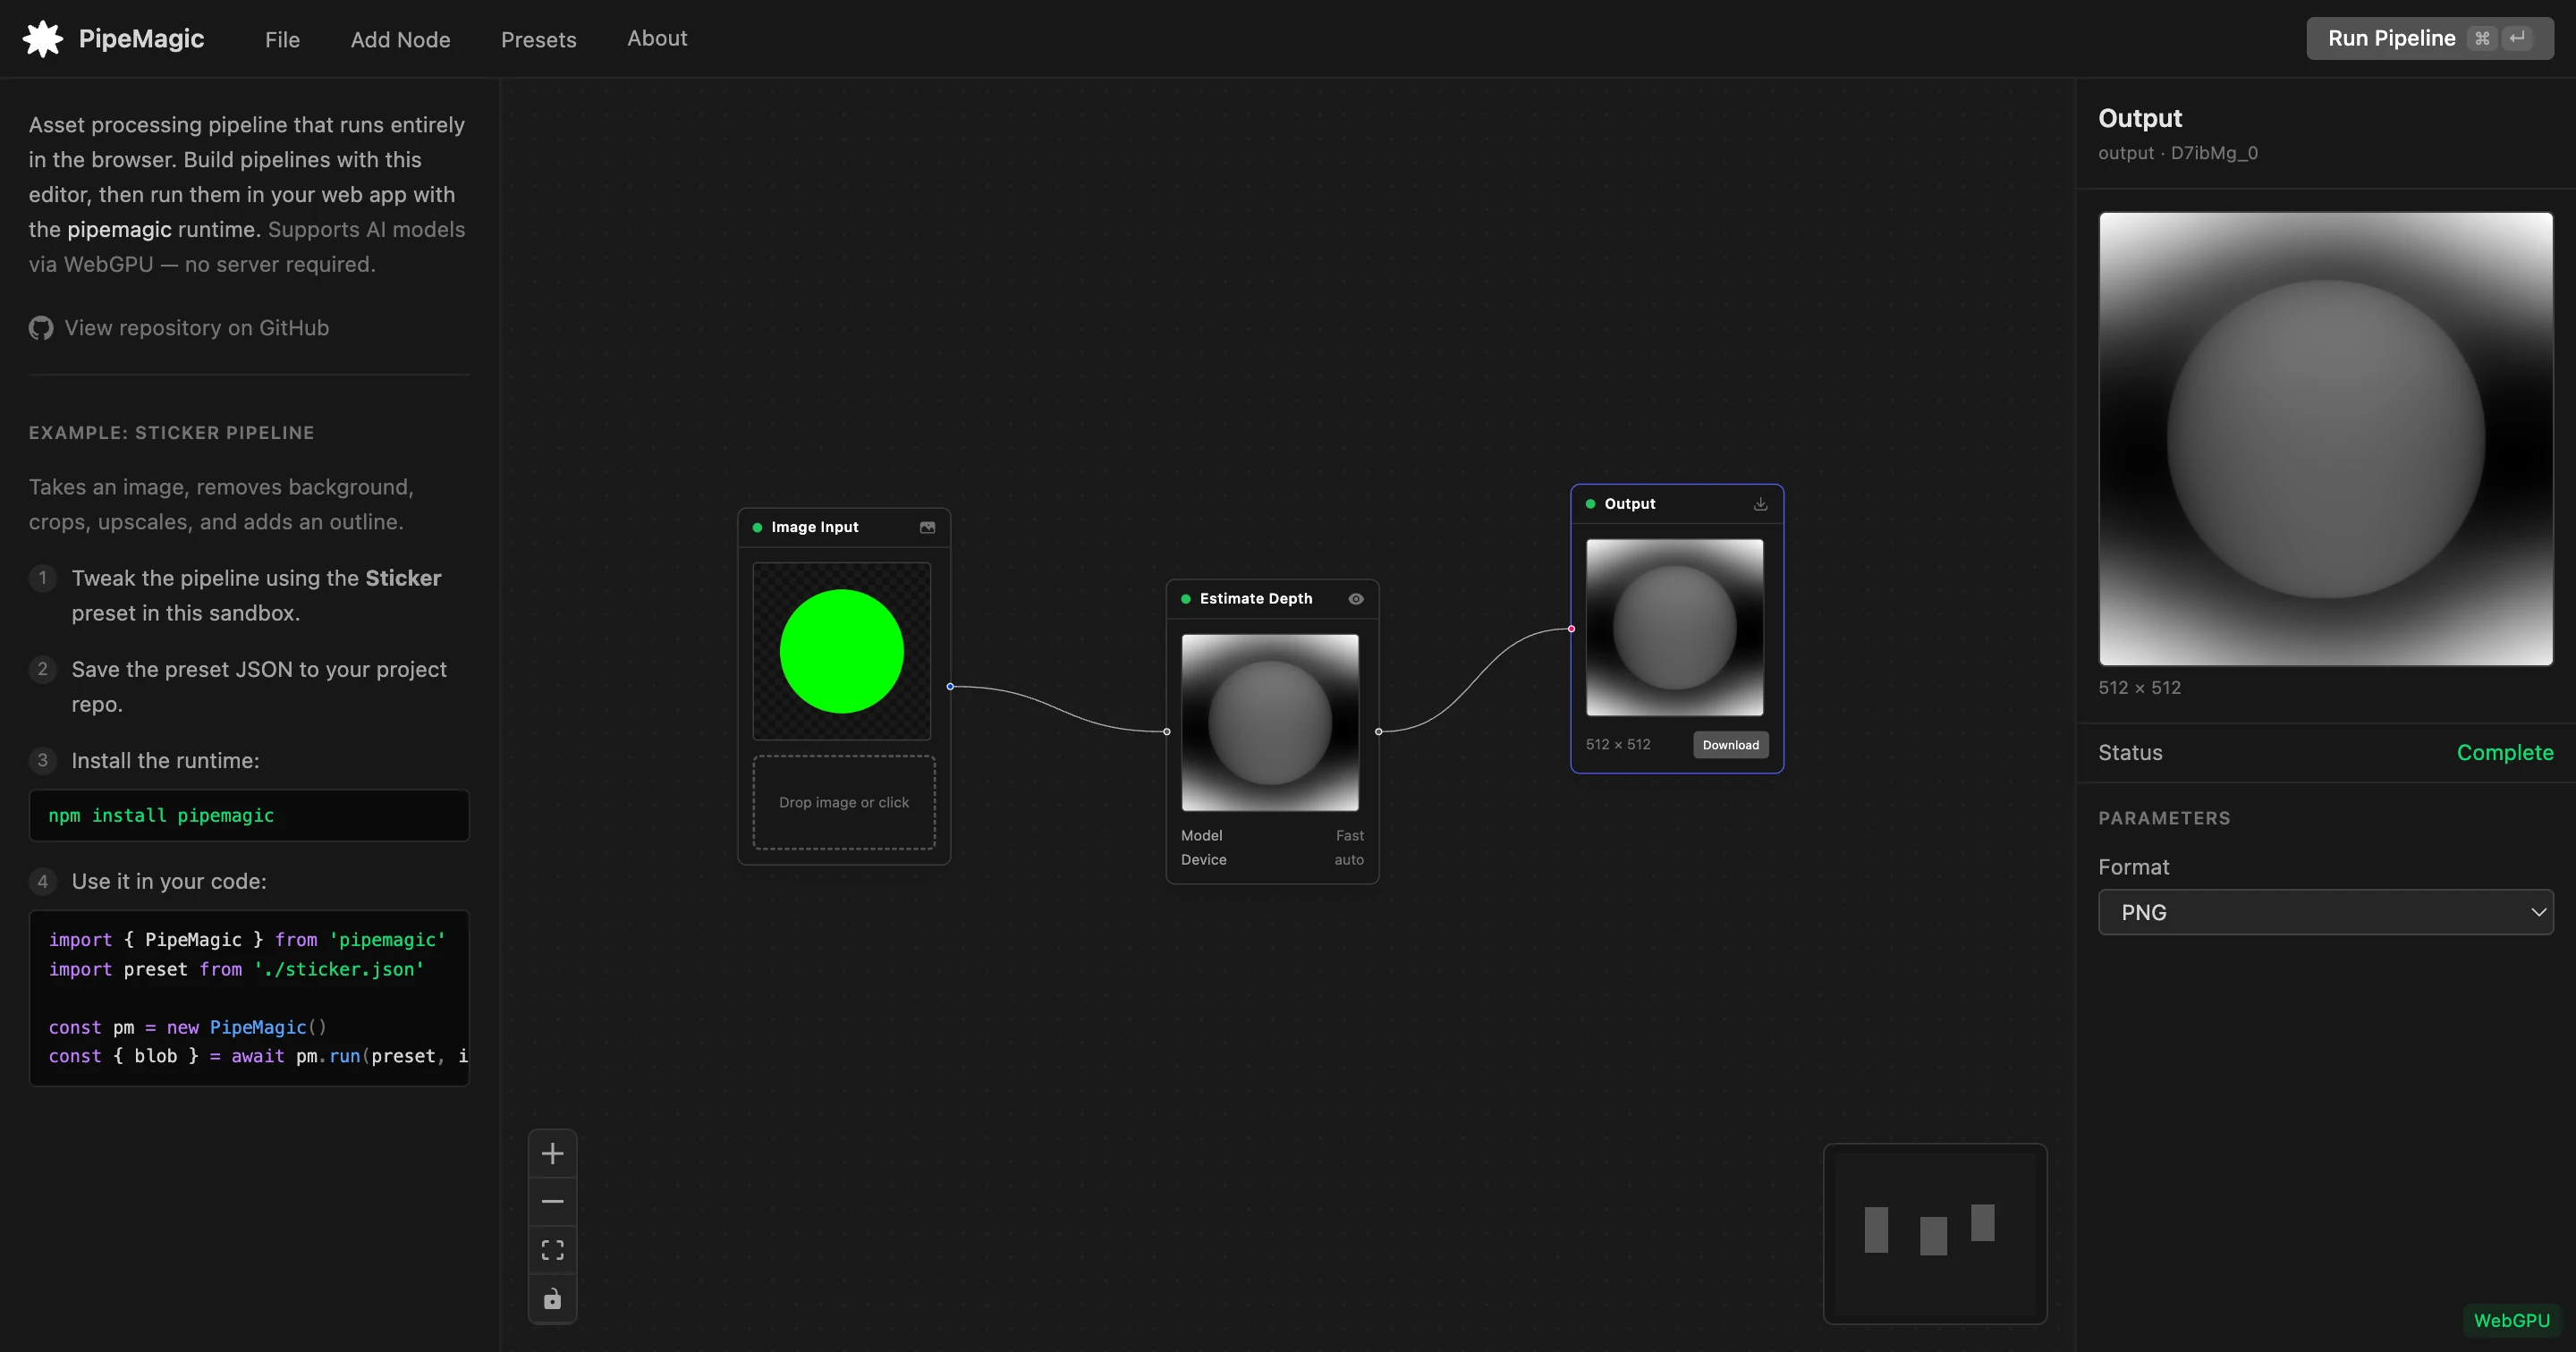Fit view using the frame icon
This screenshot has height=1352, width=2576.
click(552, 1250)
